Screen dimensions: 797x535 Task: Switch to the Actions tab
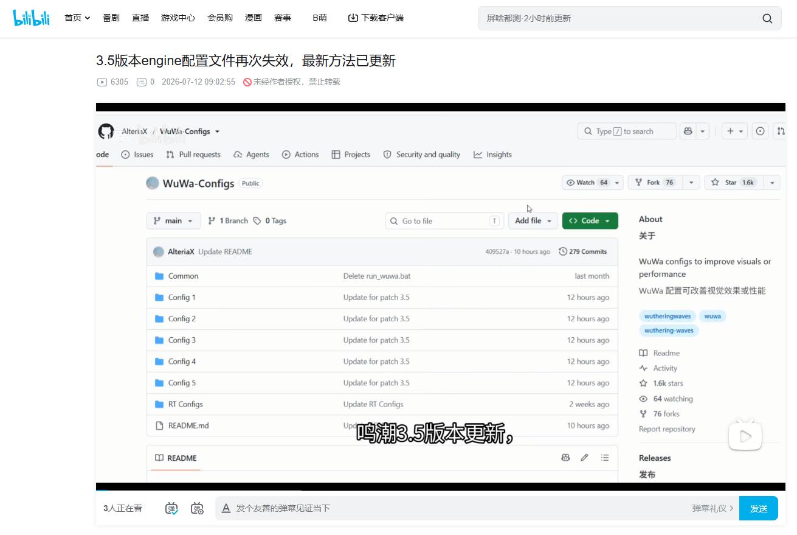(x=300, y=155)
